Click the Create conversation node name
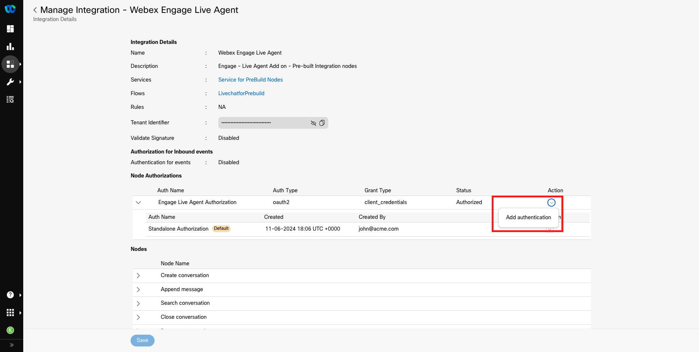Image resolution: width=699 pixels, height=352 pixels. tap(185, 275)
